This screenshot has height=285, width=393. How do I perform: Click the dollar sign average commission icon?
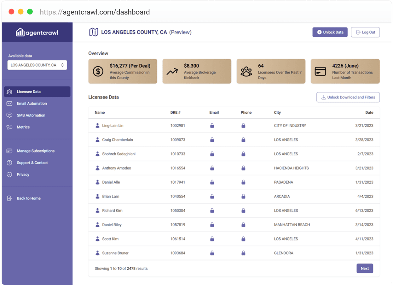[x=98, y=71]
